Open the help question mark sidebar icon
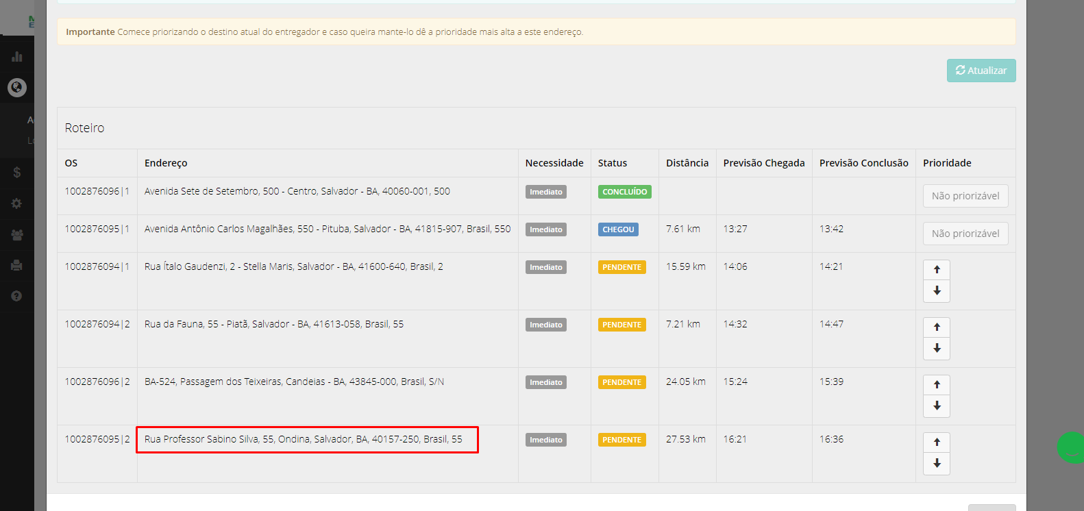1084x511 pixels. (17, 296)
